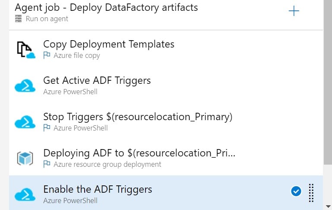Click the Azure file copy task icon

pyautogui.click(x=25, y=50)
